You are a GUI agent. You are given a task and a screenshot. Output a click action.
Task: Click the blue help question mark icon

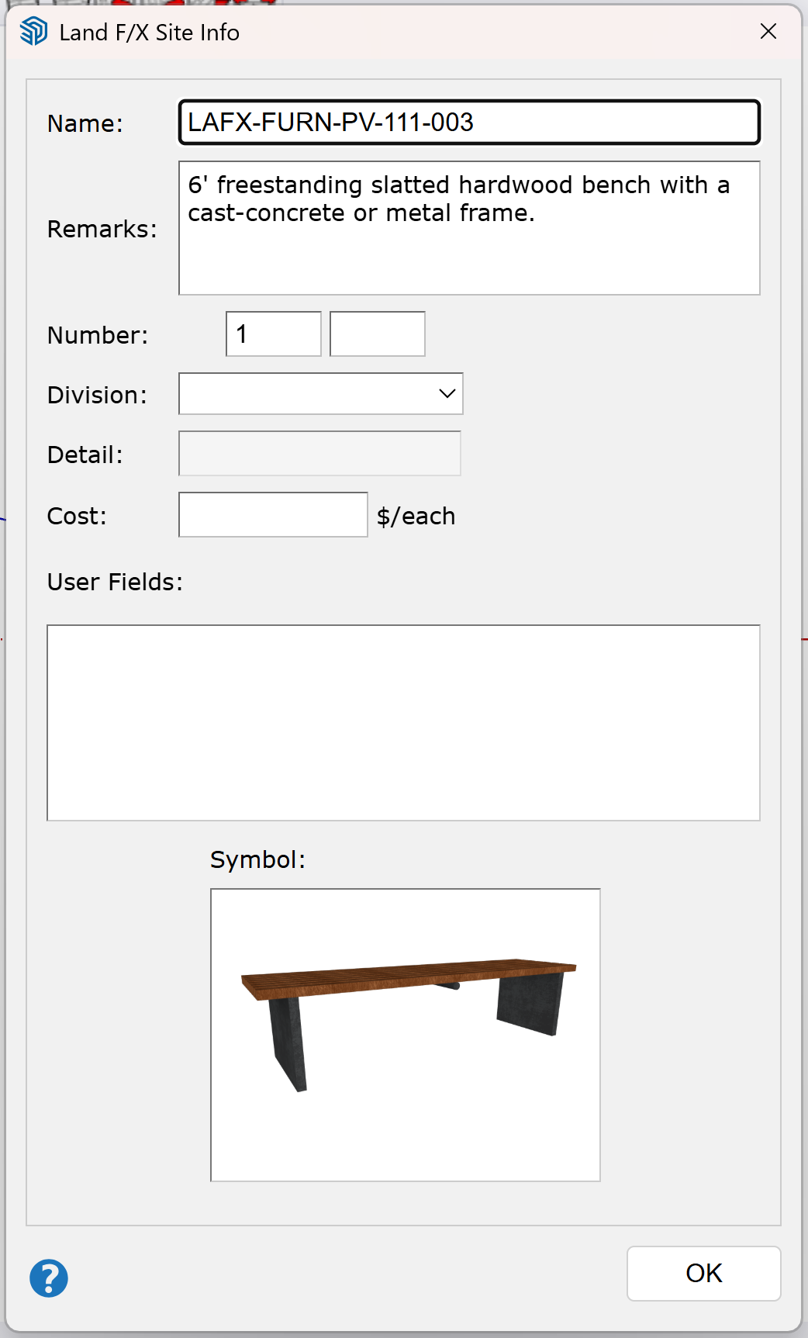49,1277
